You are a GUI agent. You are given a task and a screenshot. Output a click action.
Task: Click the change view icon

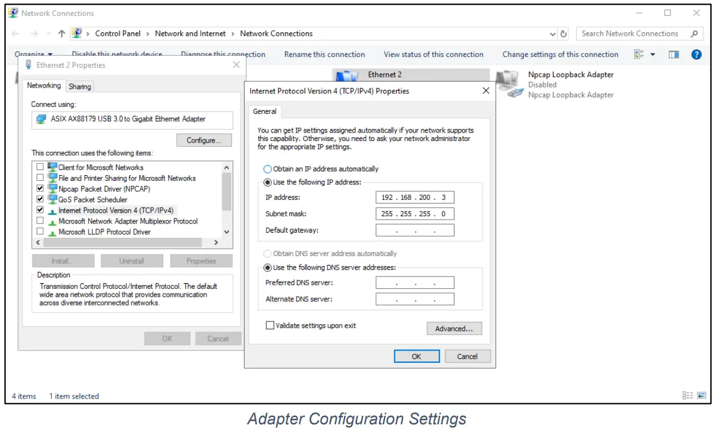point(639,55)
